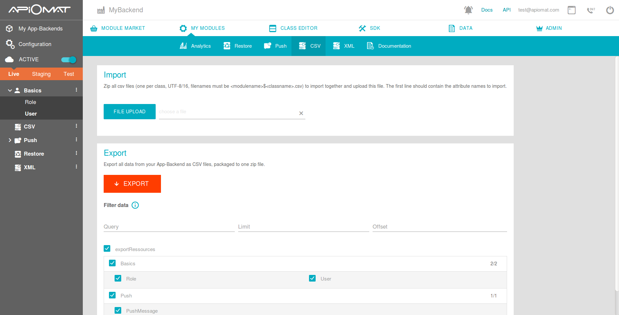Switch to the Staging environment tab
This screenshot has height=315, width=619.
[x=41, y=74]
